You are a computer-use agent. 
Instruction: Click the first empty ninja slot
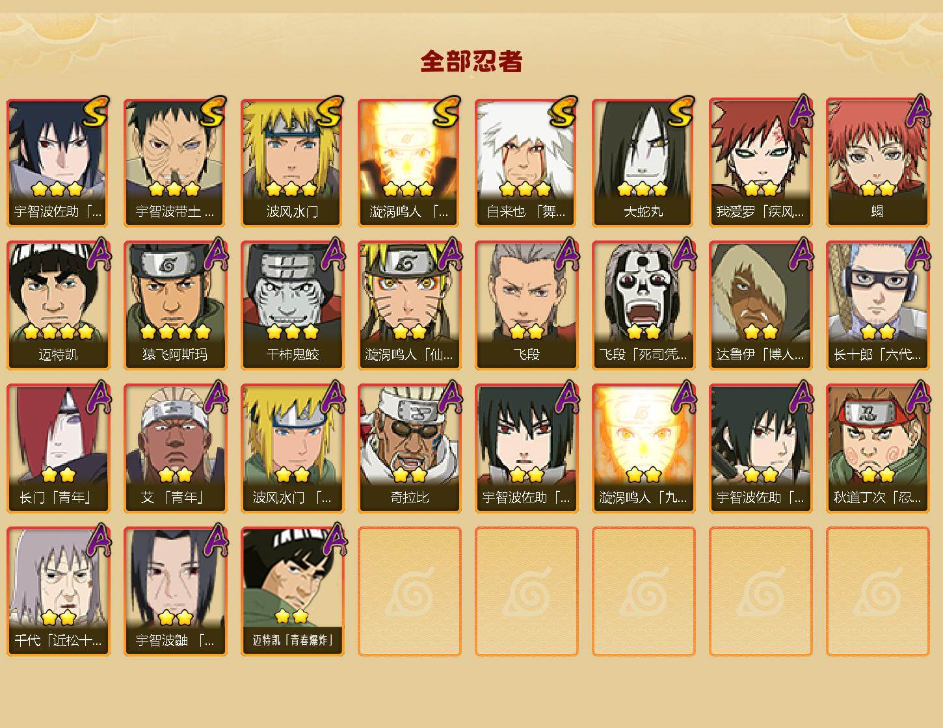(x=409, y=591)
